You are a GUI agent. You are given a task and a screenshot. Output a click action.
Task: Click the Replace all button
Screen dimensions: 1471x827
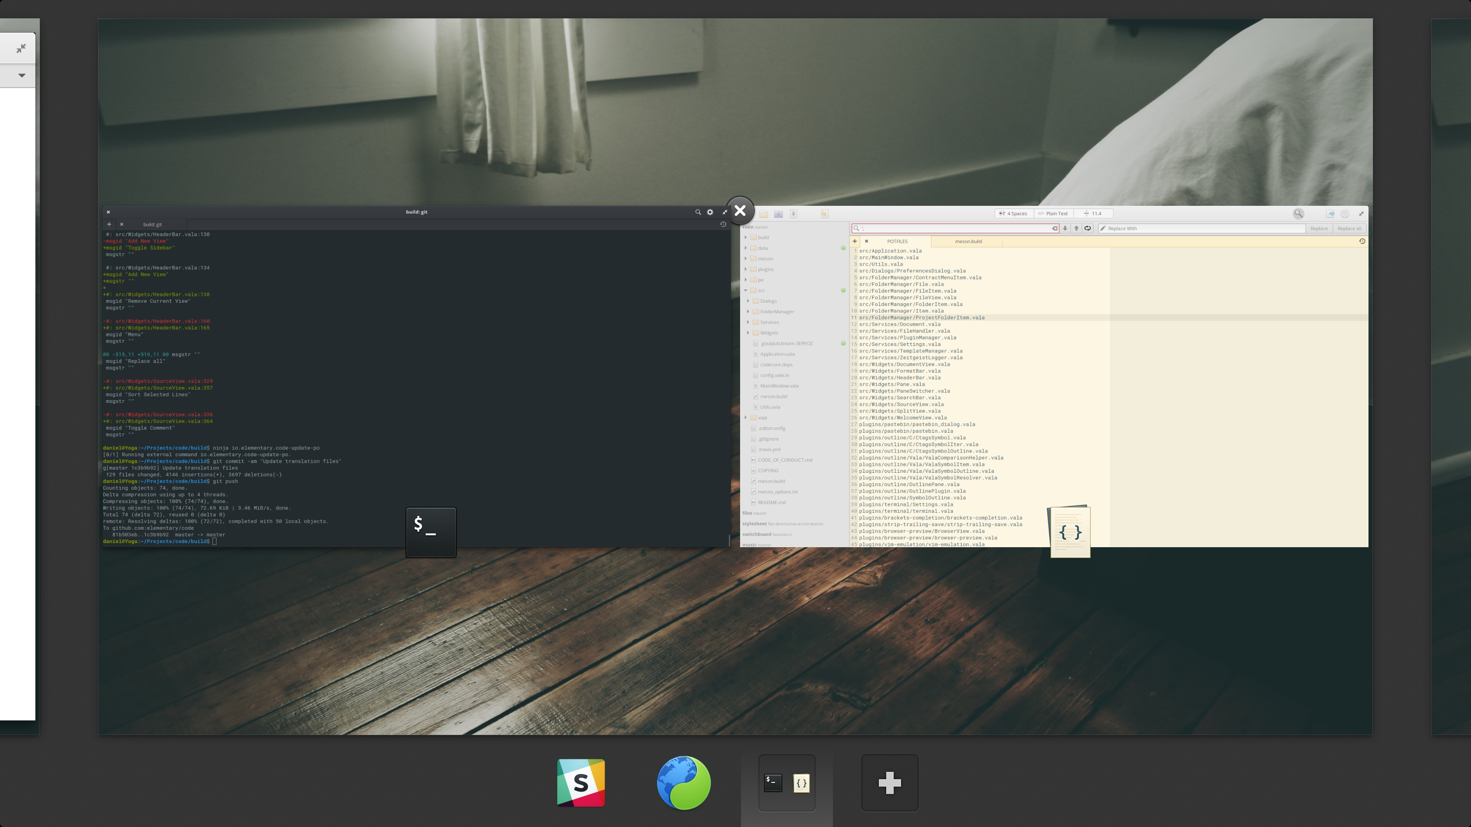(1349, 228)
